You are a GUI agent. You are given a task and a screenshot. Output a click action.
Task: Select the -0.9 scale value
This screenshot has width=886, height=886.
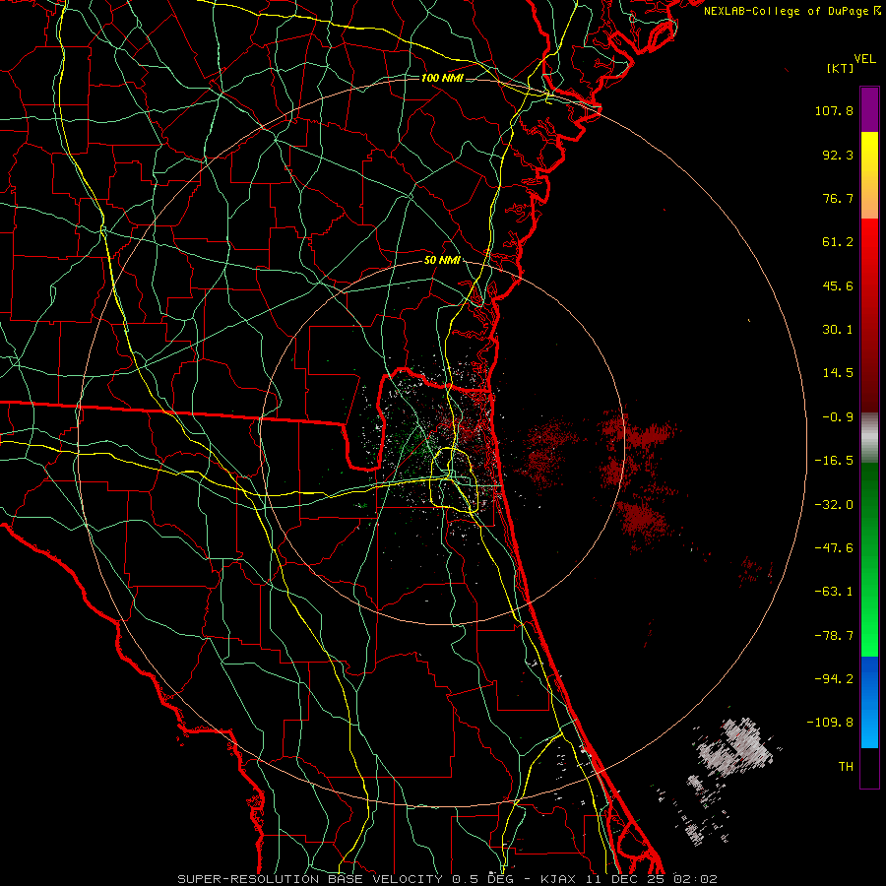pos(838,417)
